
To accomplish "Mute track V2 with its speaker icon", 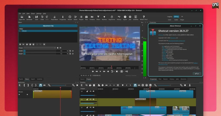I will 90,107.
